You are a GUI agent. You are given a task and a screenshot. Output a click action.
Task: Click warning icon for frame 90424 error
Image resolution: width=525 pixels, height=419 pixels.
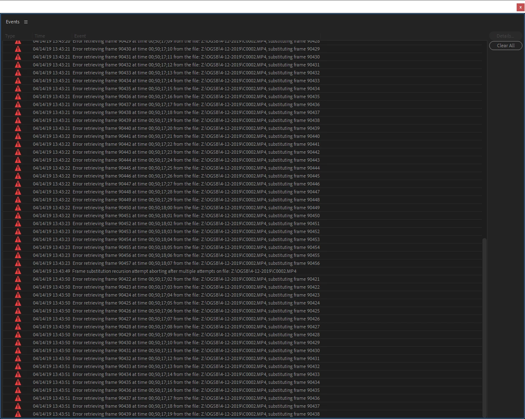click(18, 295)
